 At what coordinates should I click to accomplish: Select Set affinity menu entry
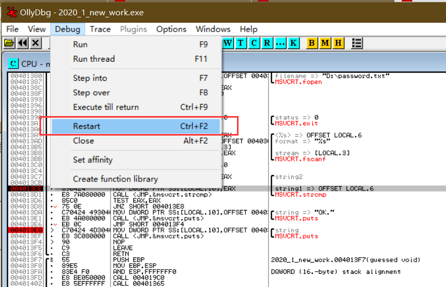pyautogui.click(x=136, y=160)
